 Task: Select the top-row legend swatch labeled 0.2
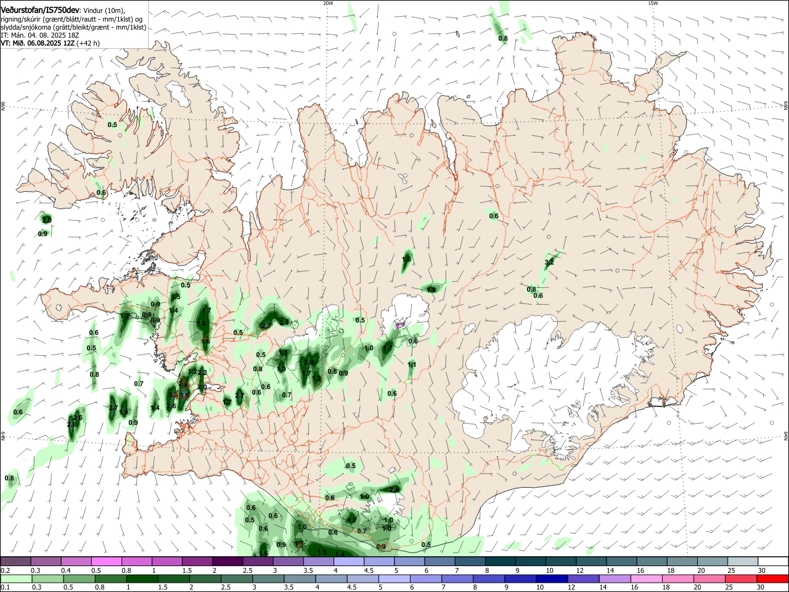pyautogui.click(x=15, y=561)
